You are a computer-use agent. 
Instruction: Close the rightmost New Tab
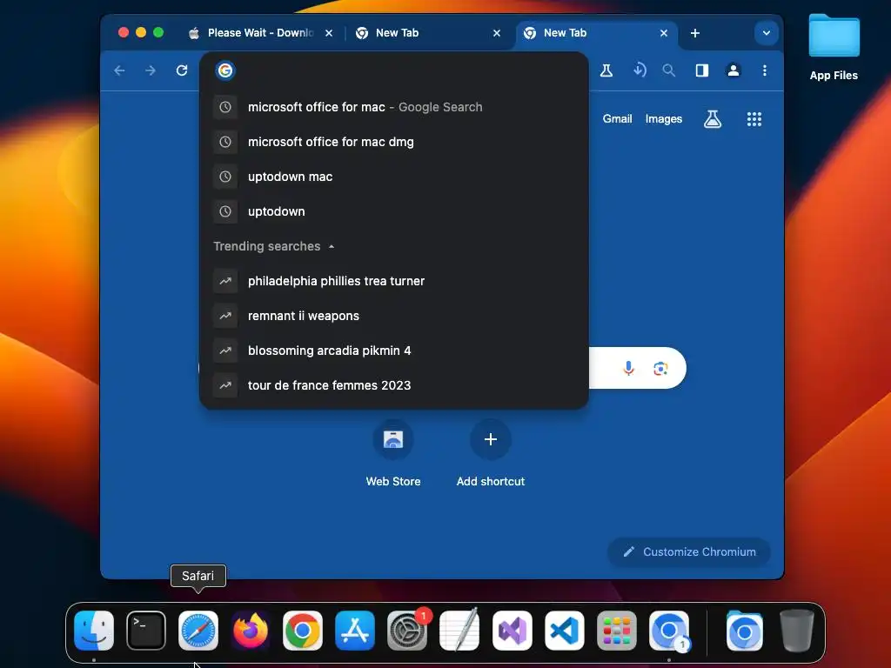point(664,33)
